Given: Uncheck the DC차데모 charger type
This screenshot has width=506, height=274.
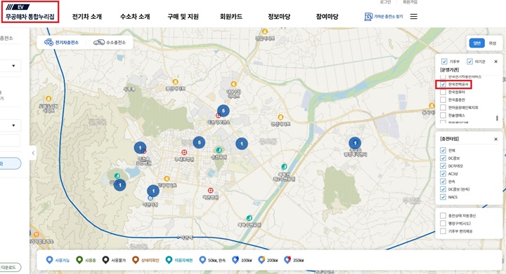Looking at the screenshot, I should pyautogui.click(x=443, y=166).
